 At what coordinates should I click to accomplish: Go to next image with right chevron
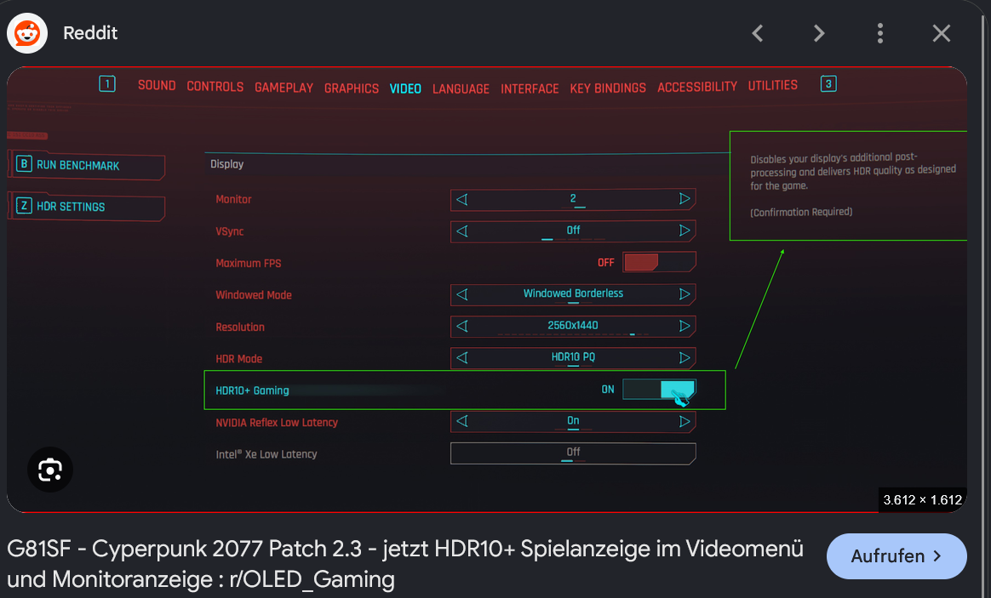[818, 33]
